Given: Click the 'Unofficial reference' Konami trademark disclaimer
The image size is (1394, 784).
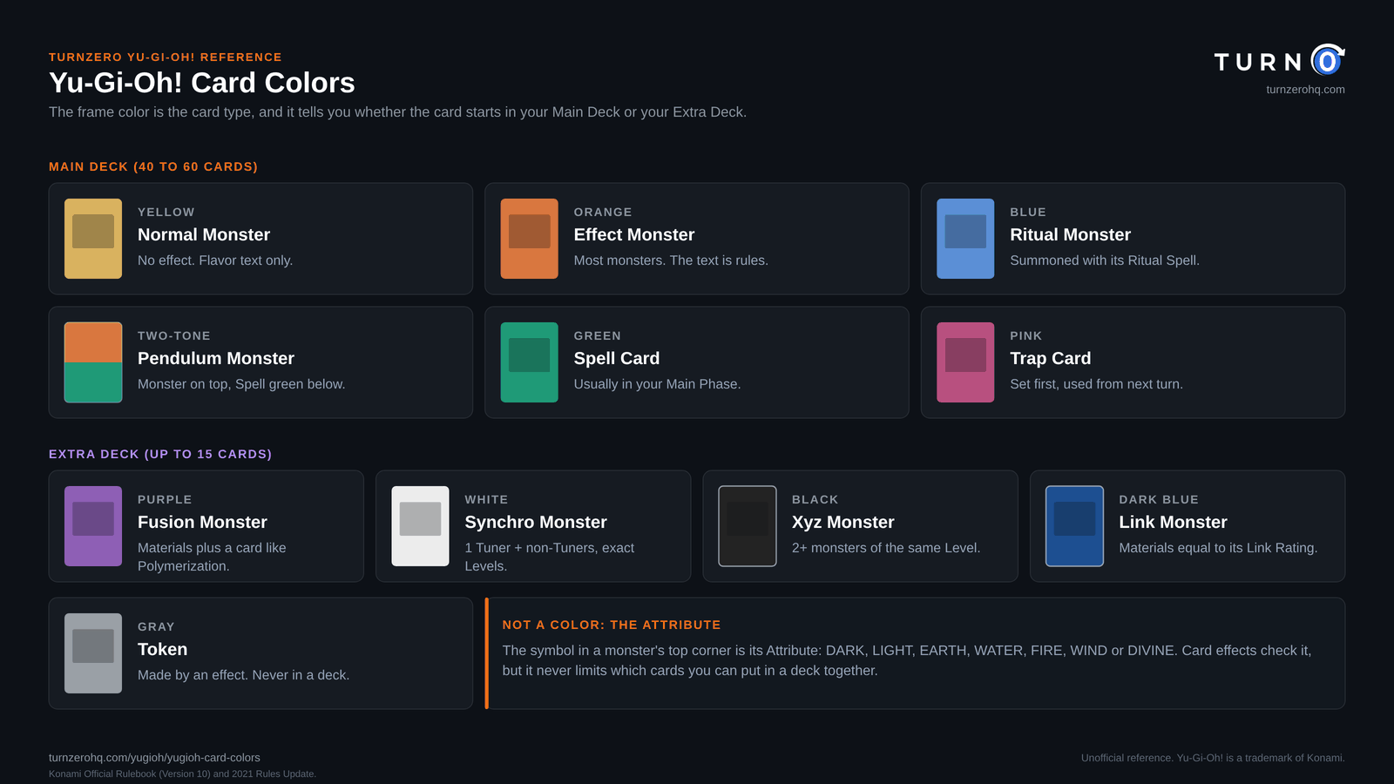Looking at the screenshot, I should [x=1213, y=758].
